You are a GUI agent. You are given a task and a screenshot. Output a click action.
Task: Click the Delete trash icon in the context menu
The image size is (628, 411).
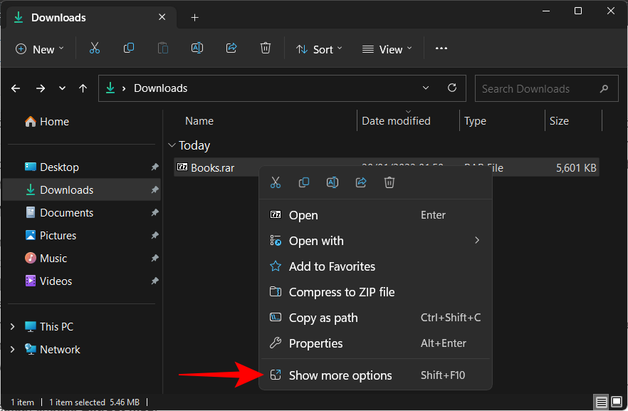click(389, 183)
